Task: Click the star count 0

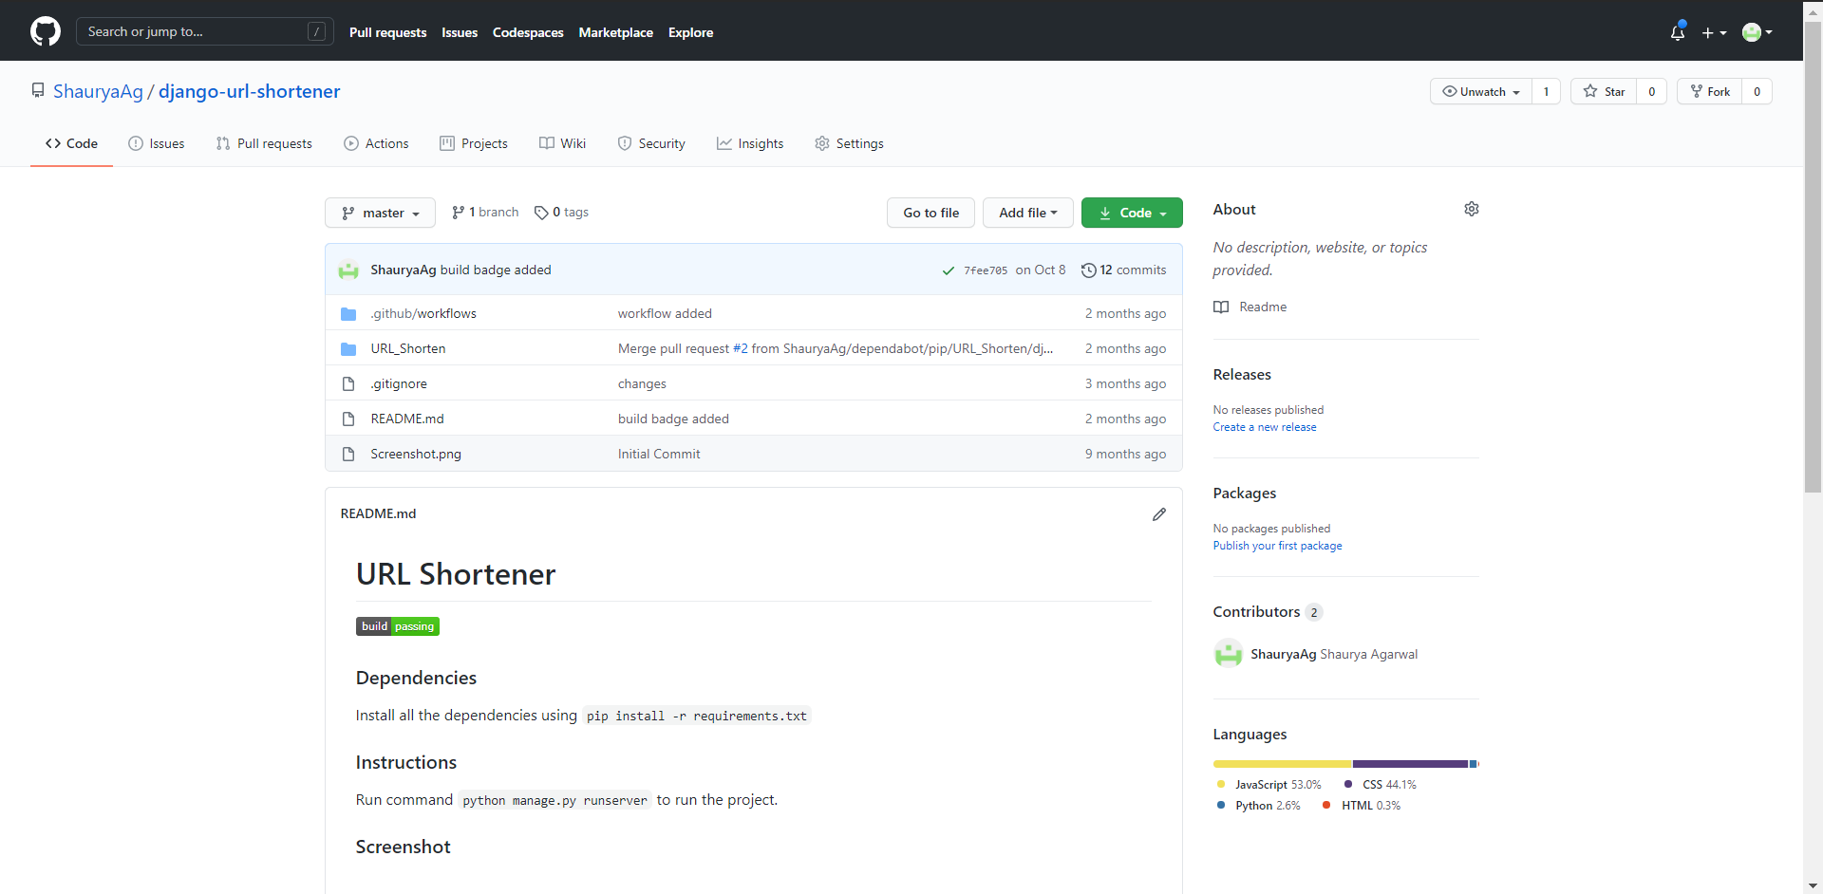Action: (1651, 91)
